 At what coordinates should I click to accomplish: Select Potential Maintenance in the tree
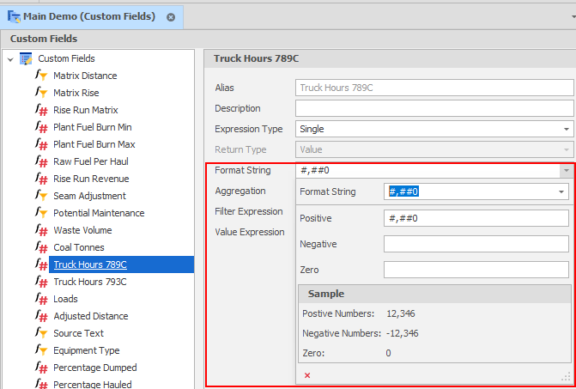pyautogui.click(x=99, y=213)
